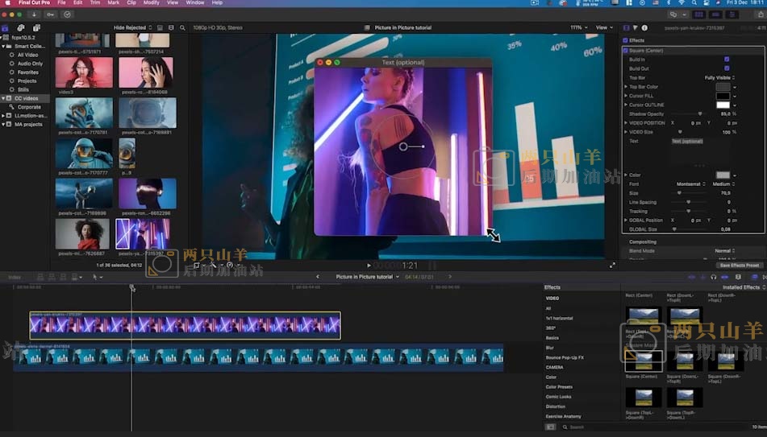Select the Blur effects category
The height and width of the screenshot is (437, 767).
coord(550,348)
